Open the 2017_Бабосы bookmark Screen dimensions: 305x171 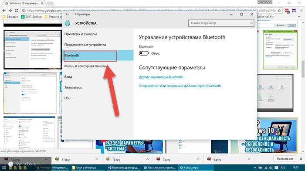point(32,16)
